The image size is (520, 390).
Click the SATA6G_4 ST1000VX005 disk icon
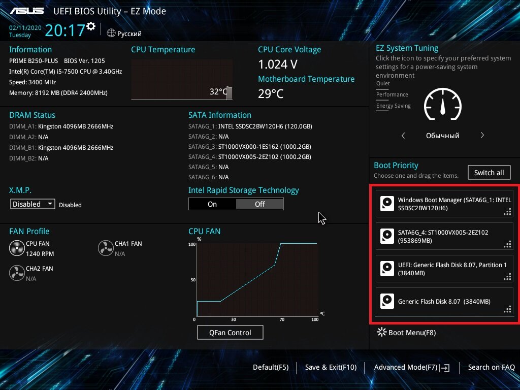tap(387, 236)
